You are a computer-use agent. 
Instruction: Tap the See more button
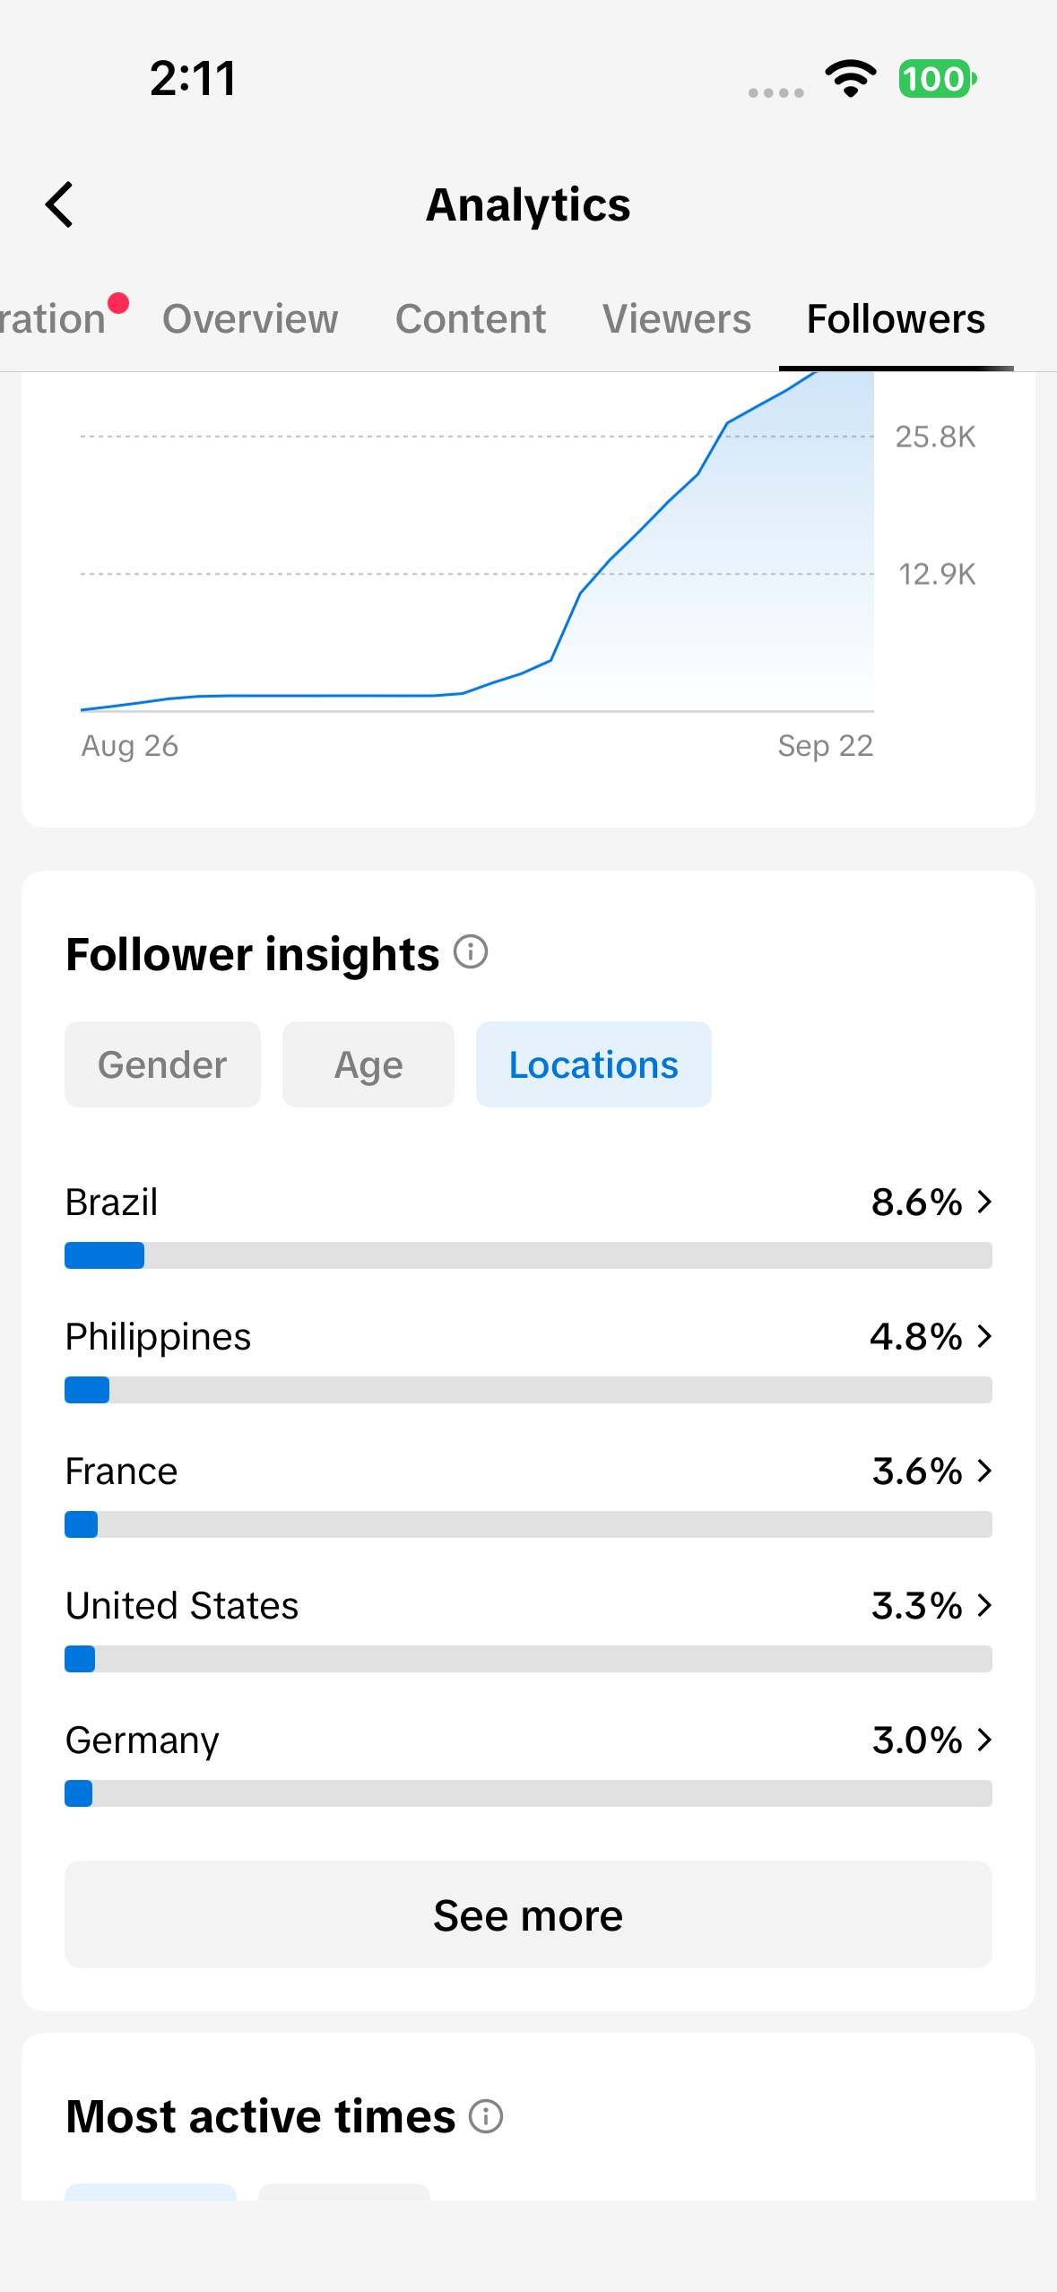point(528,1914)
